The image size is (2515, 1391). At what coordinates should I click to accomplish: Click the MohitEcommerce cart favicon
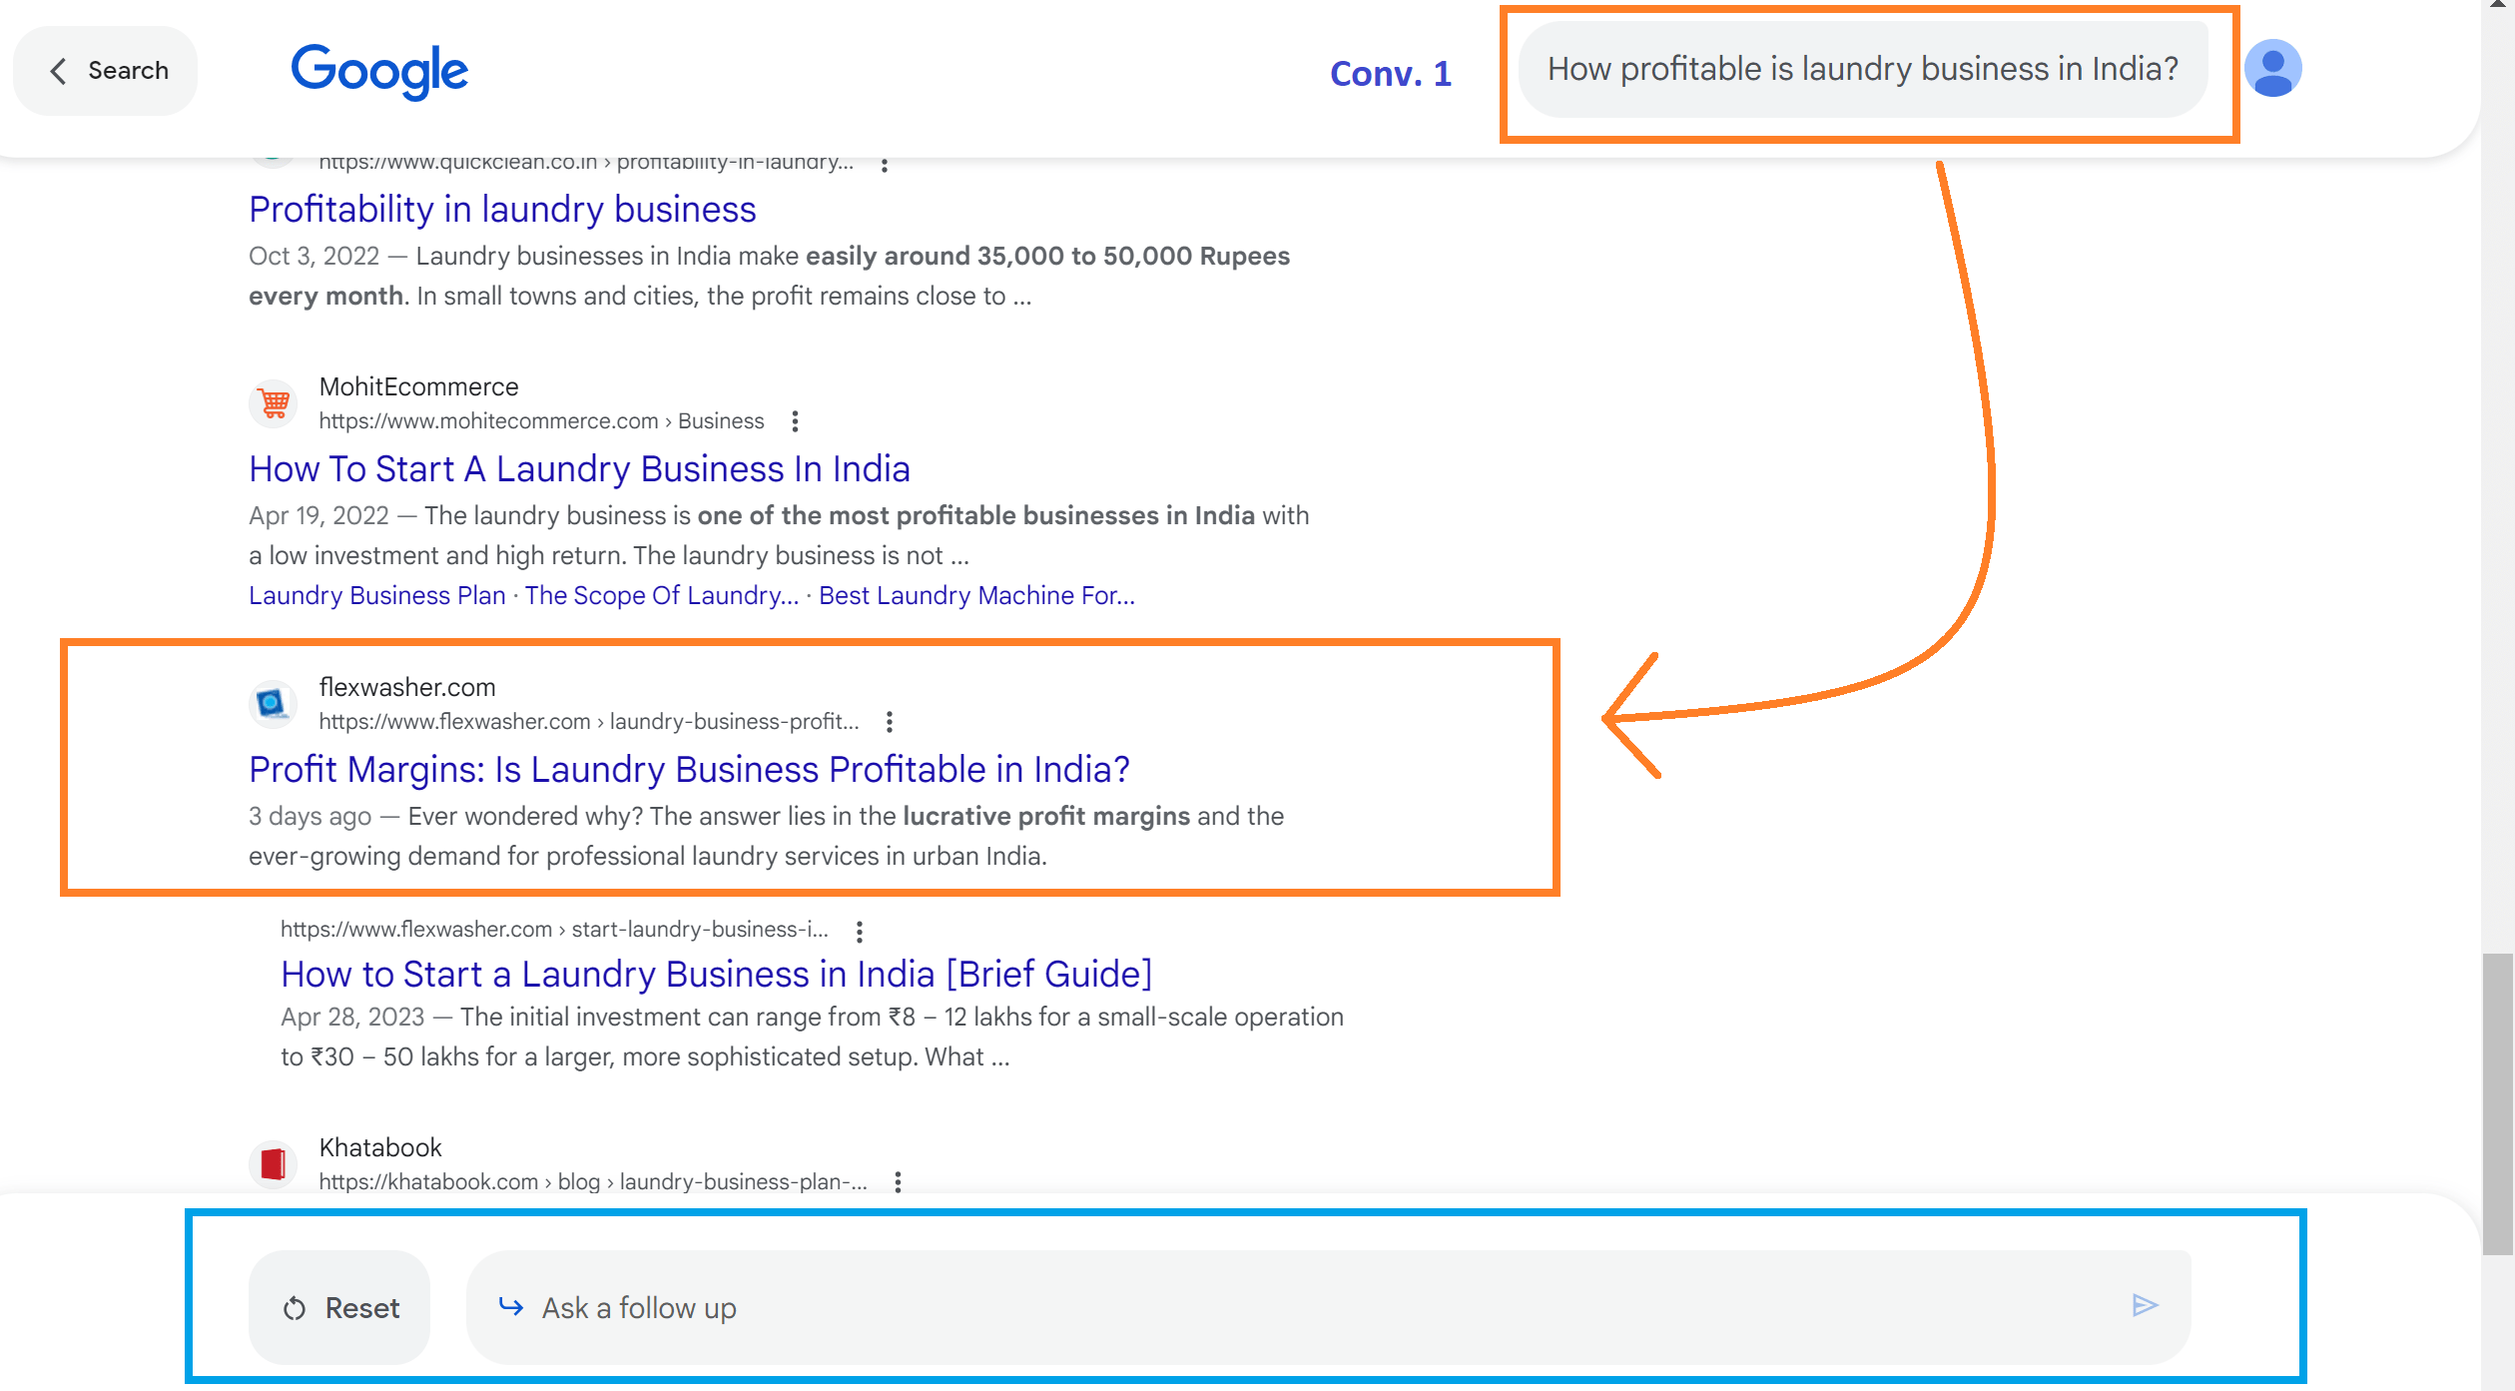273,403
